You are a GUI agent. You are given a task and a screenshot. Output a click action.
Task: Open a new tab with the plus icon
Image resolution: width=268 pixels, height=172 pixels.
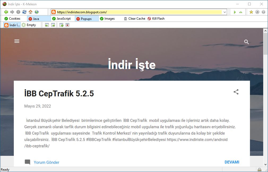pos(61,25)
